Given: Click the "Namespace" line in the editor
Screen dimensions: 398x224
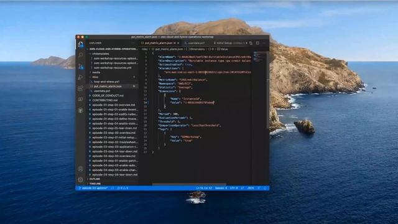Looking at the screenshot, I should pos(175,83).
